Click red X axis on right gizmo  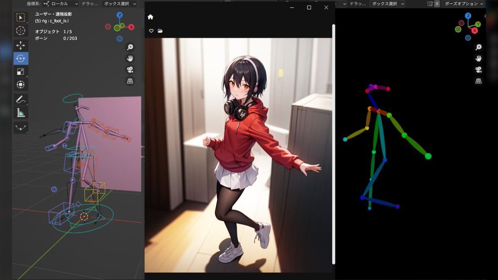coord(475,30)
